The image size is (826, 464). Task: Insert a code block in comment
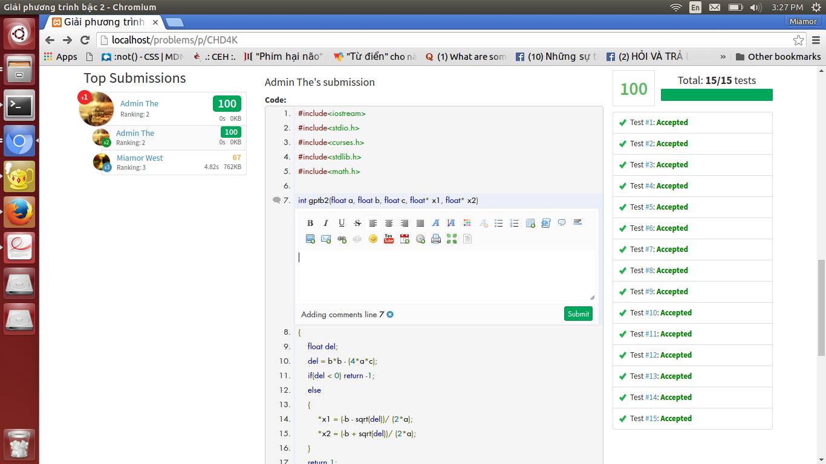coord(546,223)
